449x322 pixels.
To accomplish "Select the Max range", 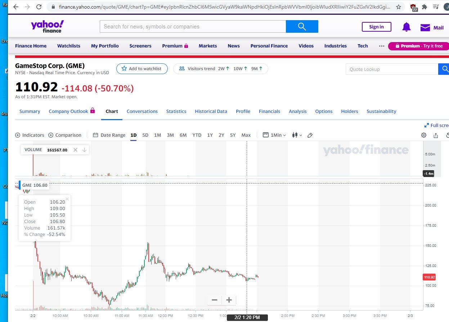I will [246, 135].
